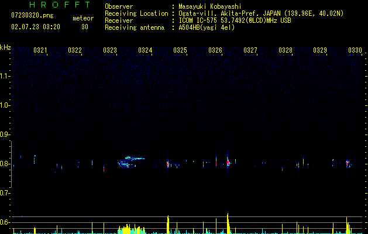Select the Ogata-vill. Akita-Pref. JAPAN location text

pos(261,13)
